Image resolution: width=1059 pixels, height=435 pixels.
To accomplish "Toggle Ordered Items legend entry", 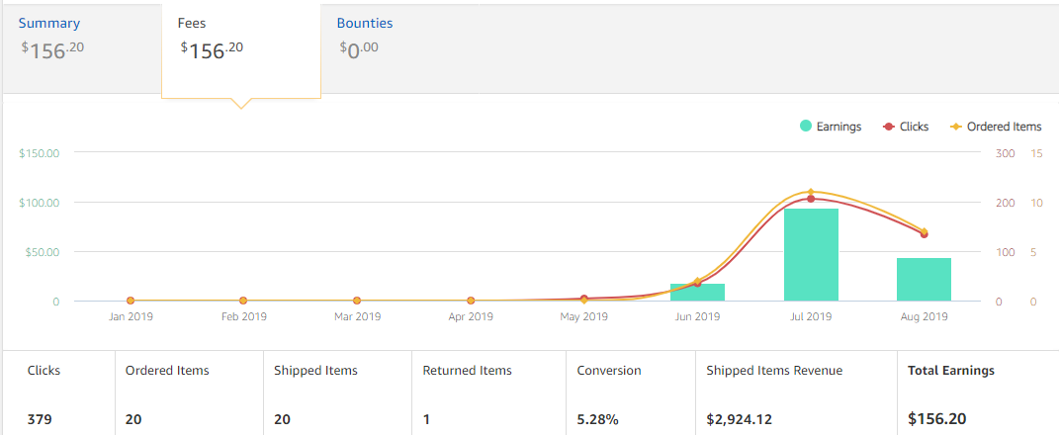I will 996,127.
